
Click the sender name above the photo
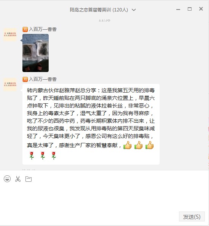pyautogui.click(x=43, y=29)
